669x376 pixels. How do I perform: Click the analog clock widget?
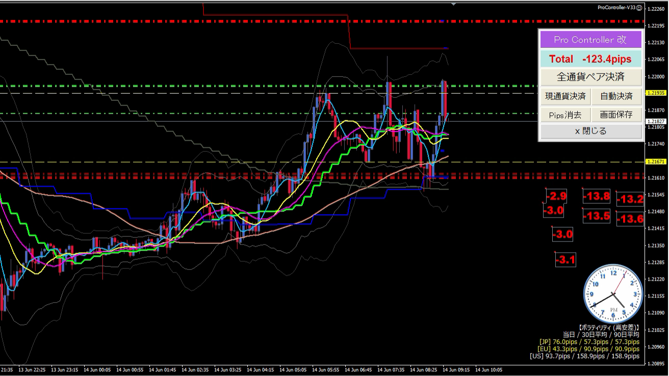[613, 293]
